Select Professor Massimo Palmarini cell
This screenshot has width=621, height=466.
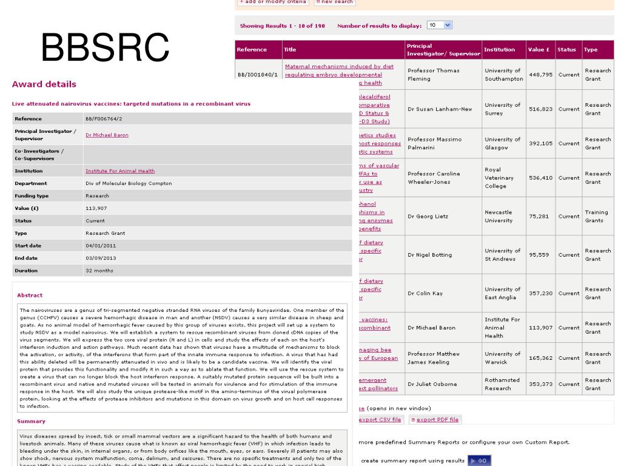click(443, 143)
